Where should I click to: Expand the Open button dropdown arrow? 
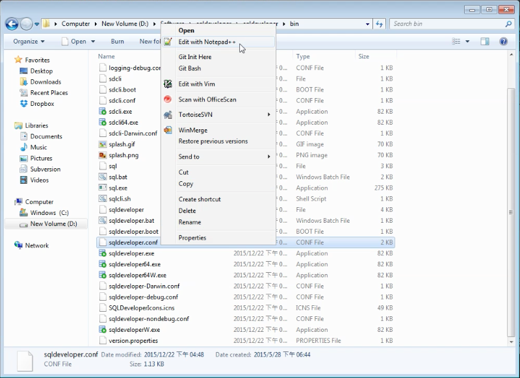coord(93,42)
